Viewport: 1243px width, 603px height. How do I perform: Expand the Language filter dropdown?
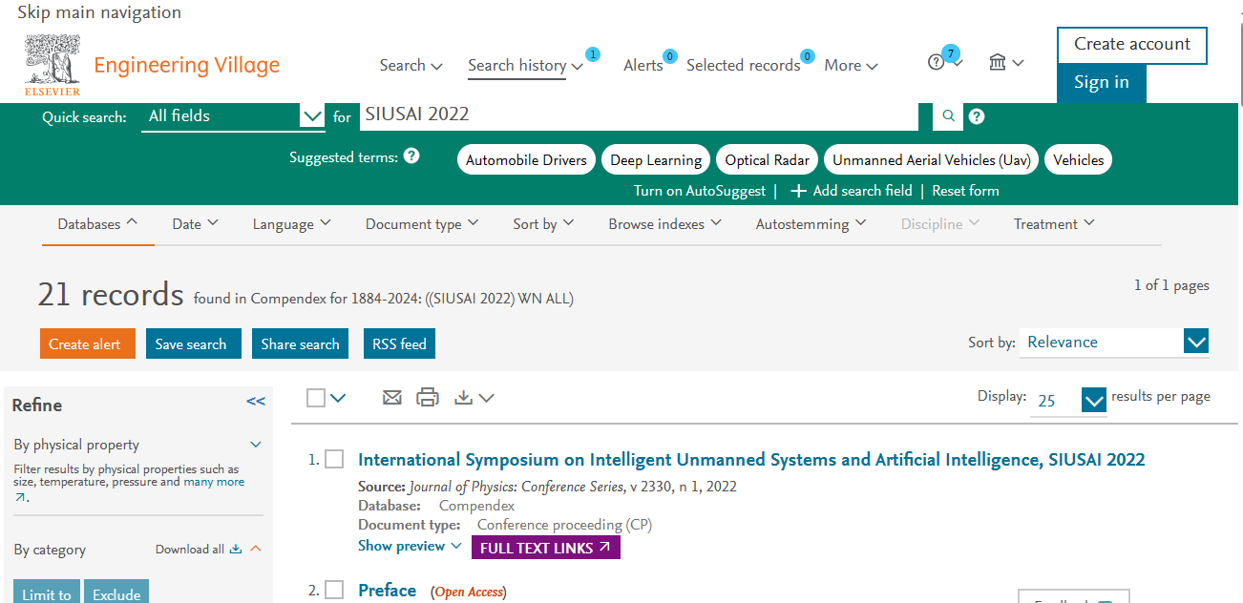coord(291,224)
